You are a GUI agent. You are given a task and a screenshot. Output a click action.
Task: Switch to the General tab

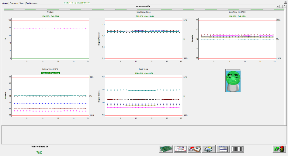(x=5, y=3)
